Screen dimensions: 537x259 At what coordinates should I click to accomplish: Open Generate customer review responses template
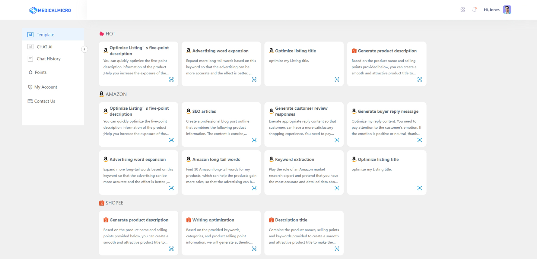[x=304, y=124]
